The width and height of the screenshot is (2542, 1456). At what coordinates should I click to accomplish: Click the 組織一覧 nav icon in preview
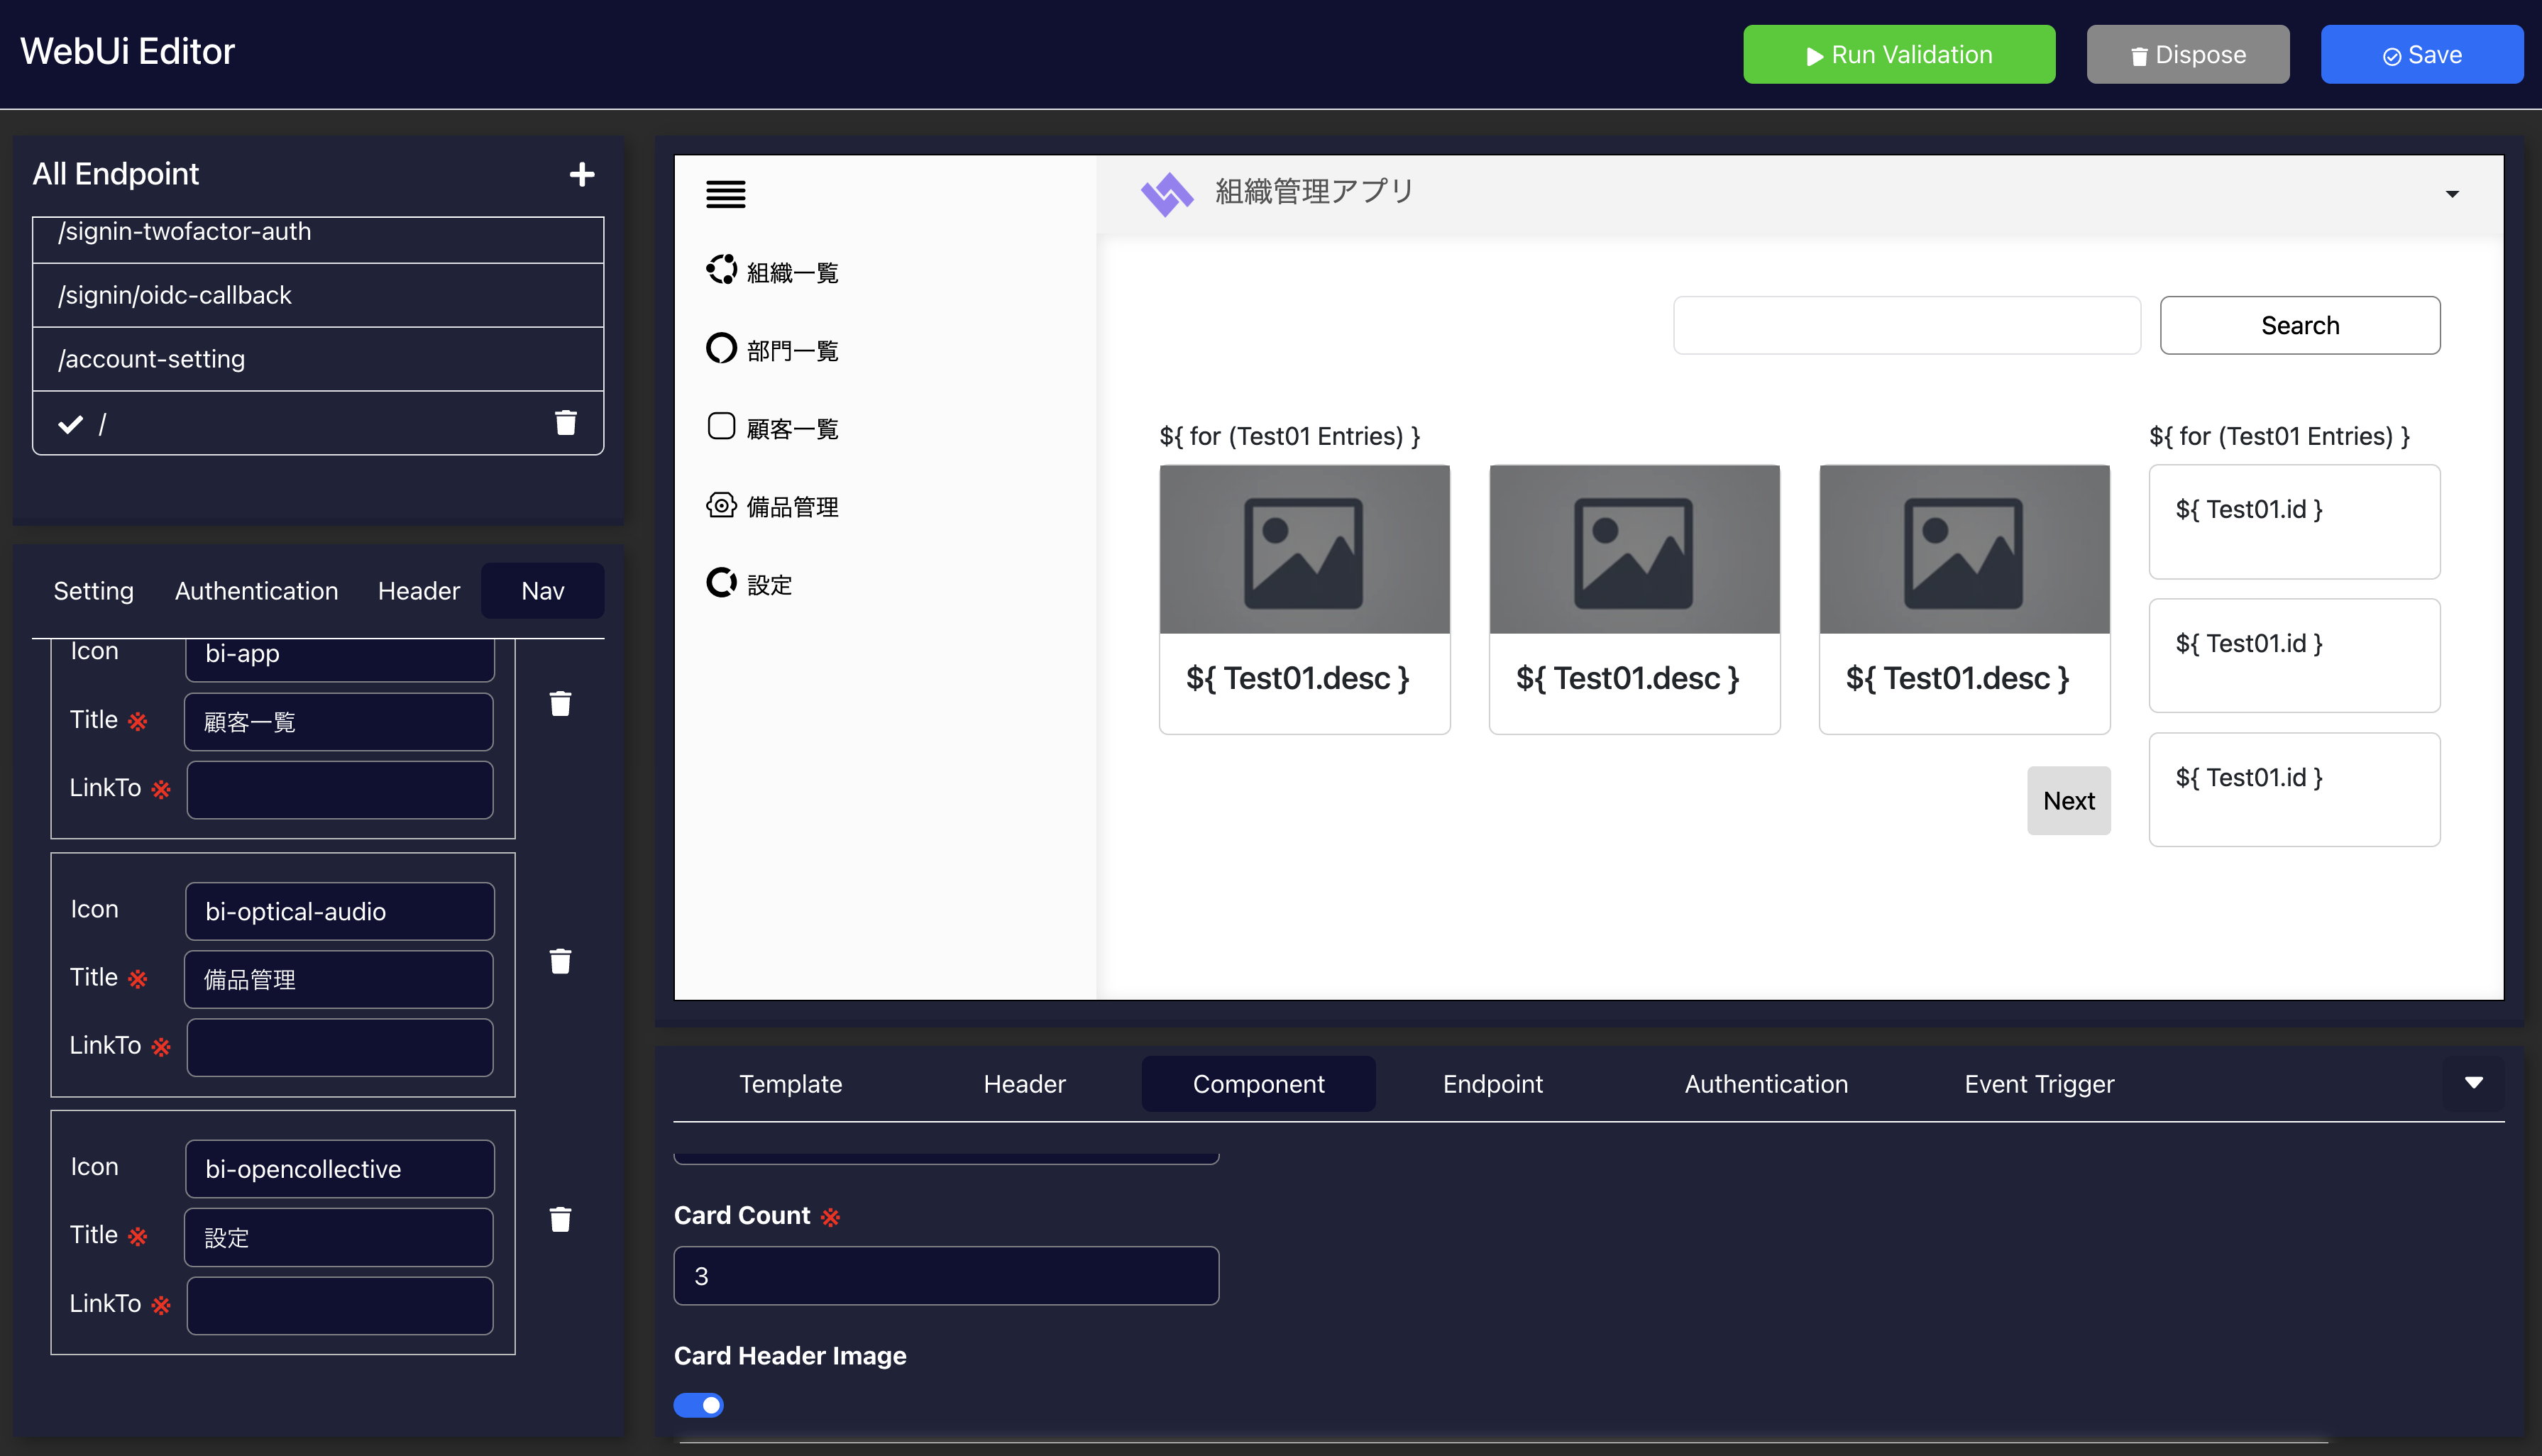pyautogui.click(x=721, y=270)
